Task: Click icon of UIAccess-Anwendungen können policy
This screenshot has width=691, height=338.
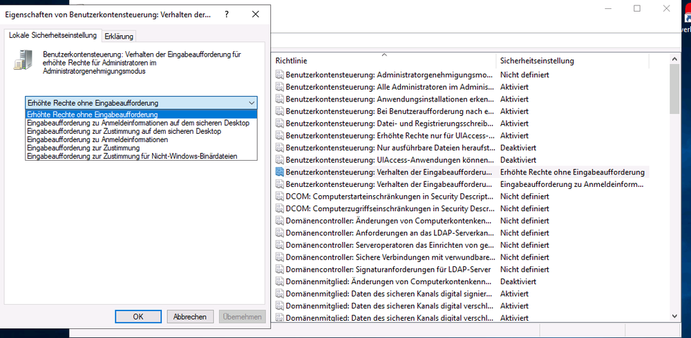Action: [279, 159]
